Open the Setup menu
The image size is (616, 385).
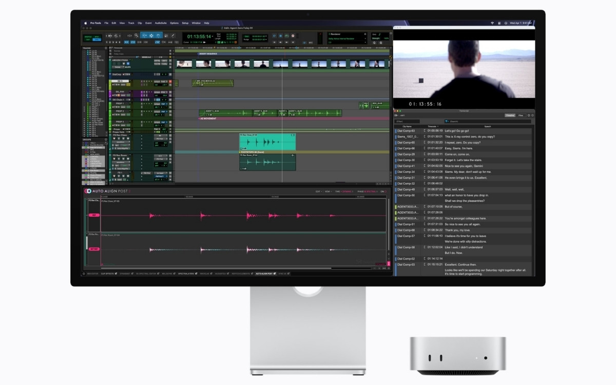point(185,23)
